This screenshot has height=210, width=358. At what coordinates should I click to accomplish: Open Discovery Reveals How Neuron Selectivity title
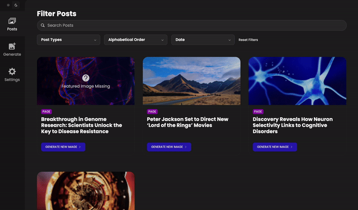(x=293, y=125)
